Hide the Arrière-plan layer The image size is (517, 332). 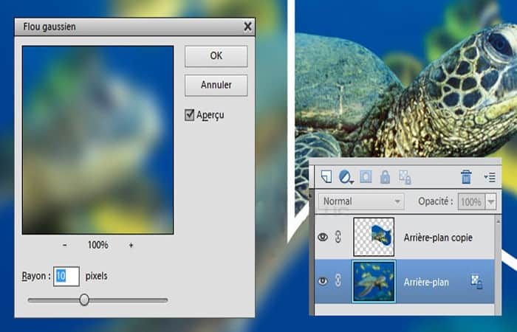click(x=323, y=281)
